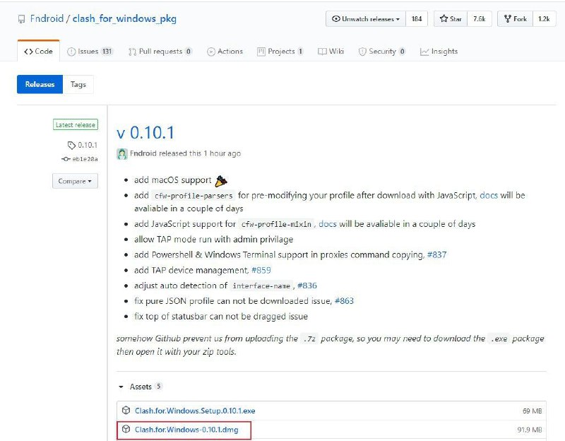Click Fndroid's avatar next to release info
The height and width of the screenshot is (441, 565).
[x=122, y=153]
